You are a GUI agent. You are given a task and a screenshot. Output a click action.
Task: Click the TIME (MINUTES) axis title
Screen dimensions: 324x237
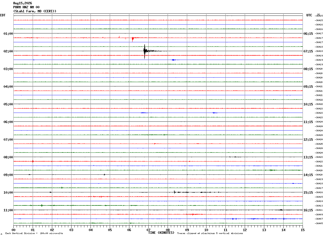161,233
